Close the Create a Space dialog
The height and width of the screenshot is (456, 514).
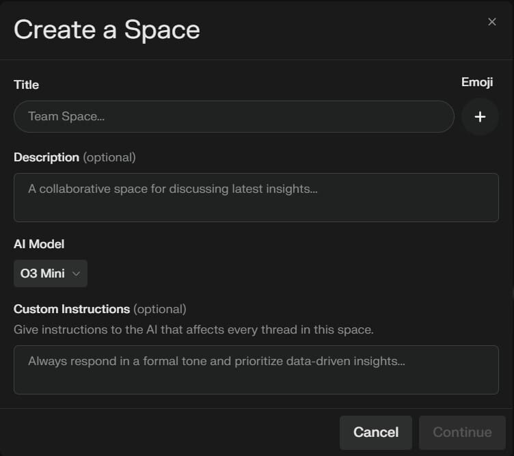(x=492, y=22)
